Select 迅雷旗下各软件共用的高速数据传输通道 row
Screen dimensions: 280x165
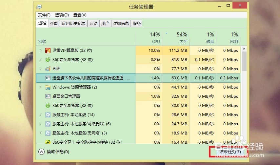coord(138,78)
